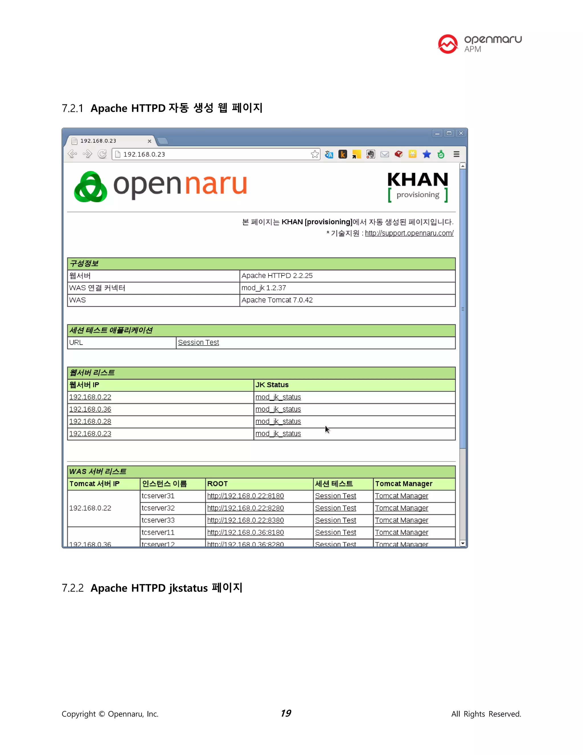
Task: Open the blue star extension icon
Action: click(426, 154)
